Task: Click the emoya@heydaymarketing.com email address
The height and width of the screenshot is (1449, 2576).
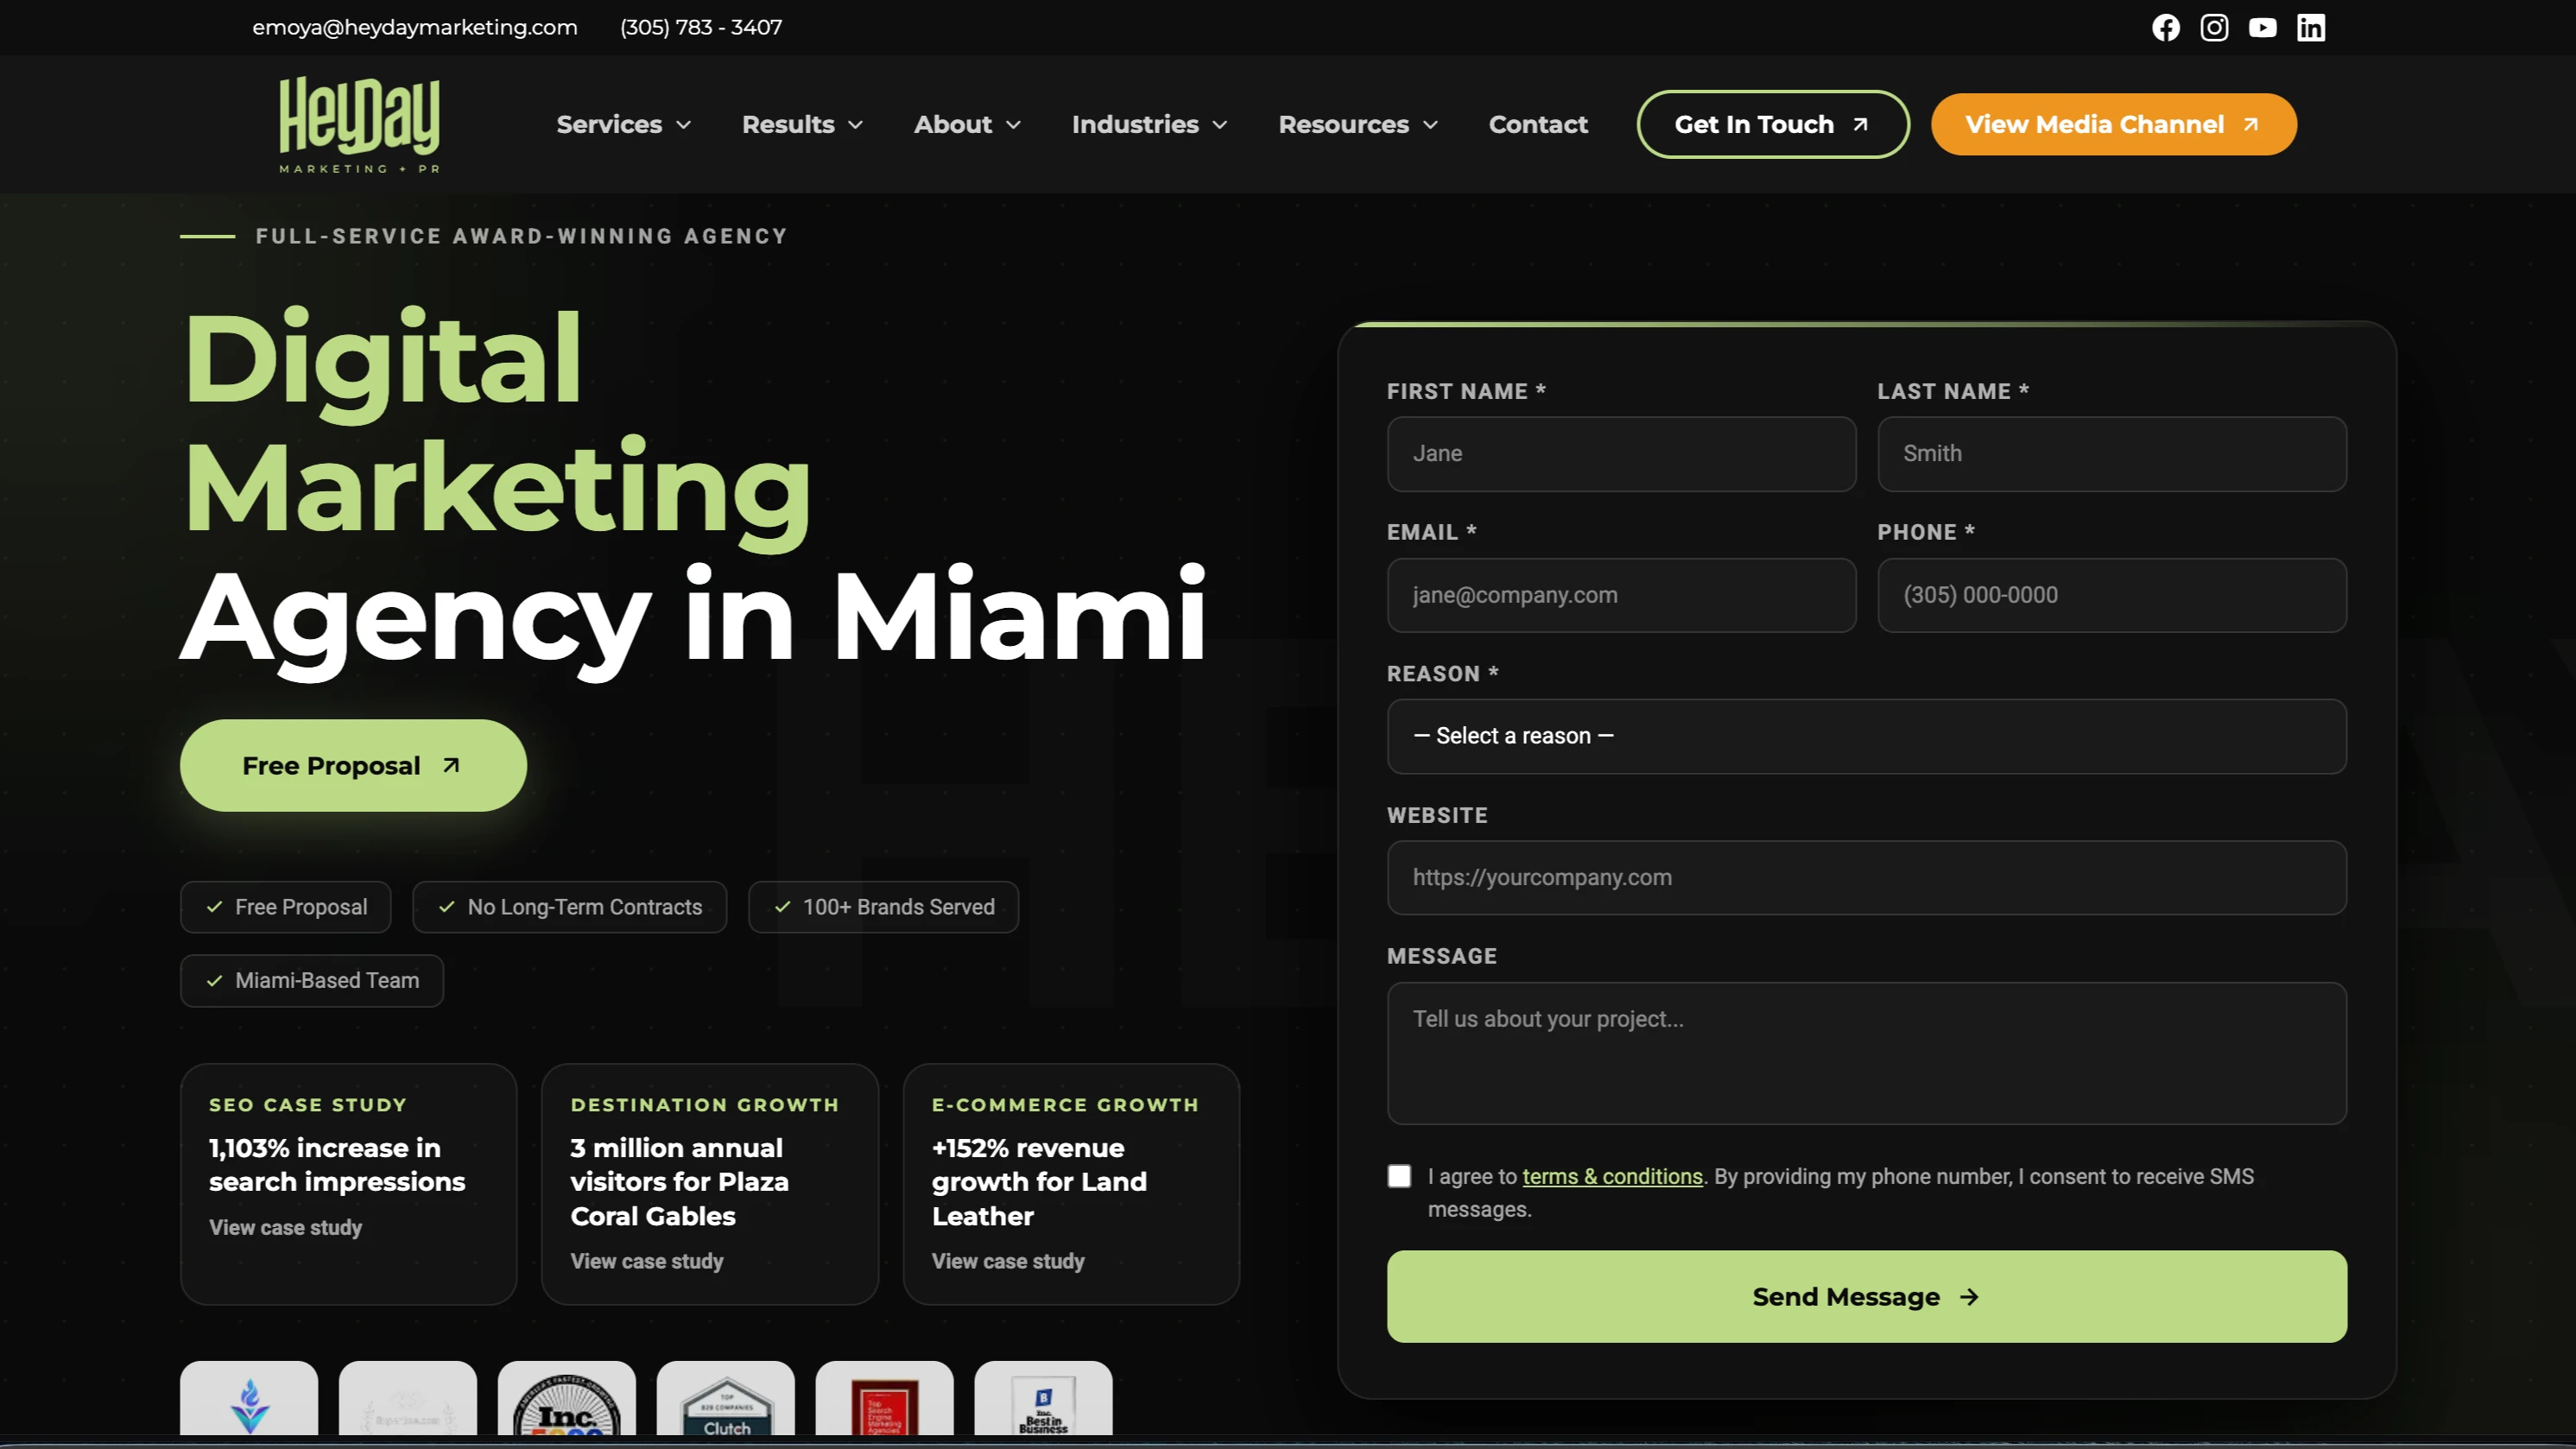Action: click(415, 27)
